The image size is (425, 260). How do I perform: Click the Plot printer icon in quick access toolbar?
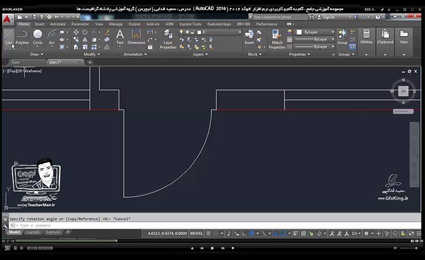tap(49, 17)
